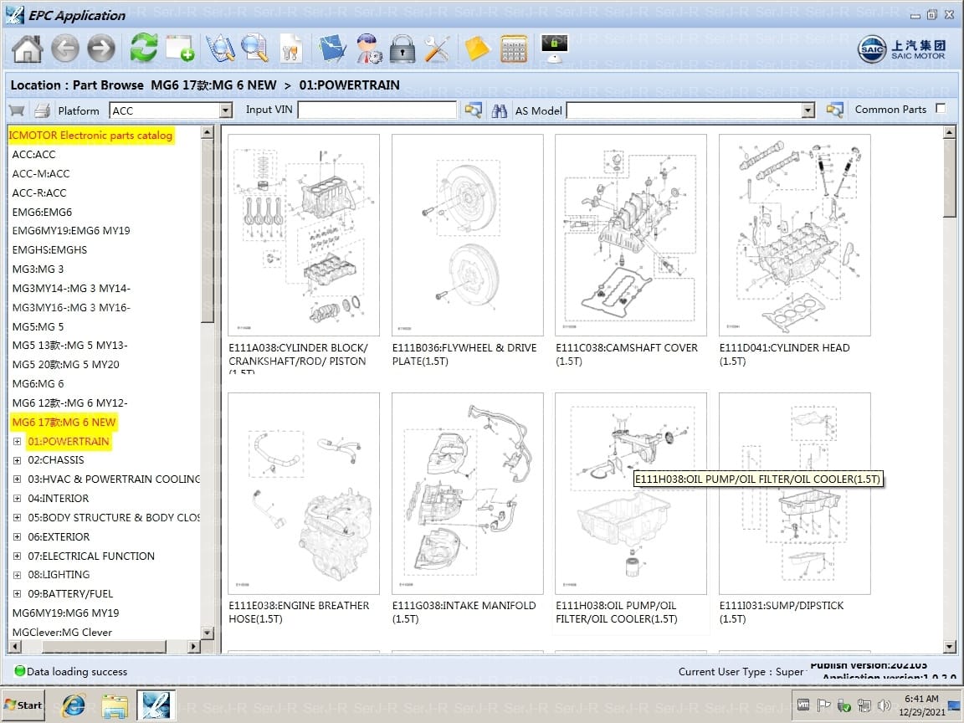Open Intake Manifold diagram thumbnail
Screen dimensions: 964x723
click(467, 493)
